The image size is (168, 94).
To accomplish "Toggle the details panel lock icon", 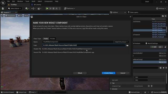I will coord(165,47).
